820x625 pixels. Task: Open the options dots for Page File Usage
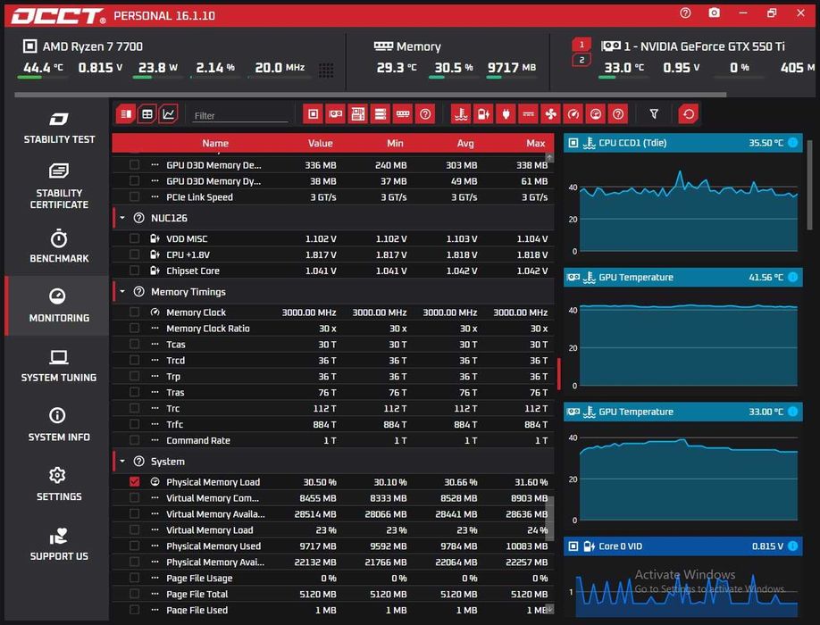(x=155, y=578)
